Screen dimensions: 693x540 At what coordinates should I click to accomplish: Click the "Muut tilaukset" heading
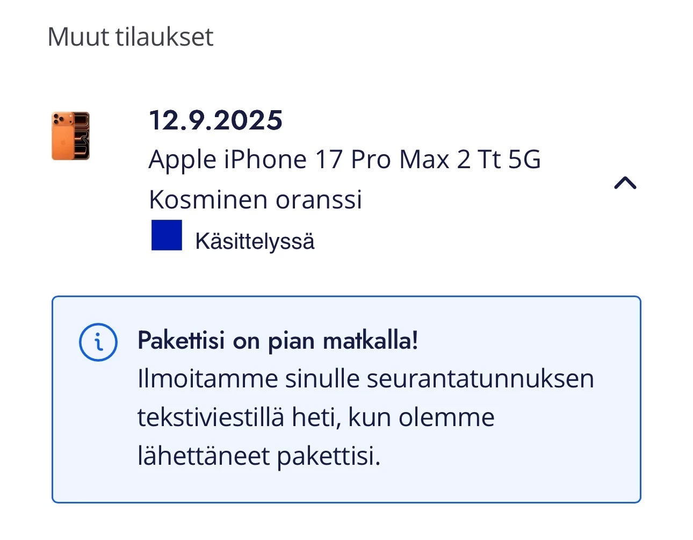[x=131, y=37]
